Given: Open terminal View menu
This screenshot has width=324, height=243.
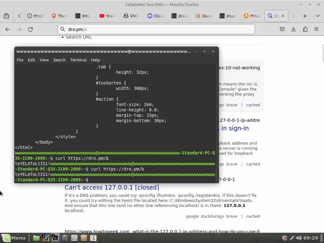Looking at the screenshot, I should point(44,60).
